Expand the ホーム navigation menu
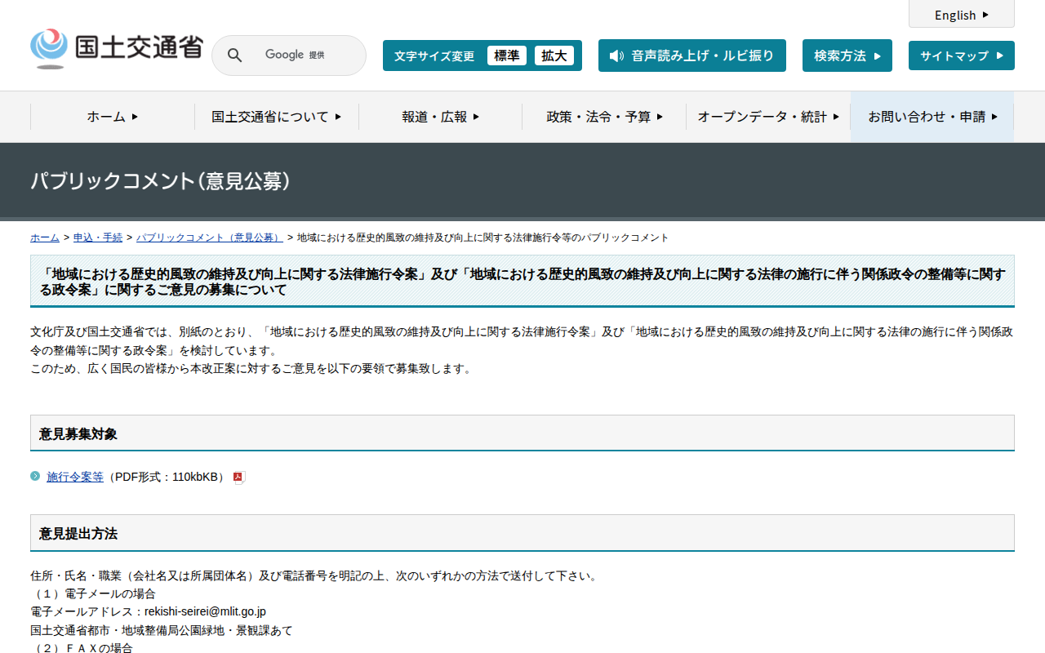1045x653 pixels. pos(113,117)
